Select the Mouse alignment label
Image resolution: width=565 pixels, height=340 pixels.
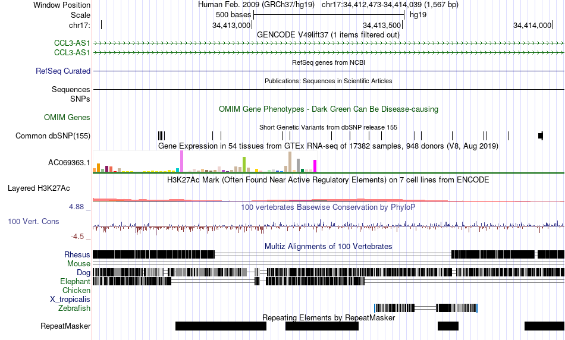[x=79, y=264]
